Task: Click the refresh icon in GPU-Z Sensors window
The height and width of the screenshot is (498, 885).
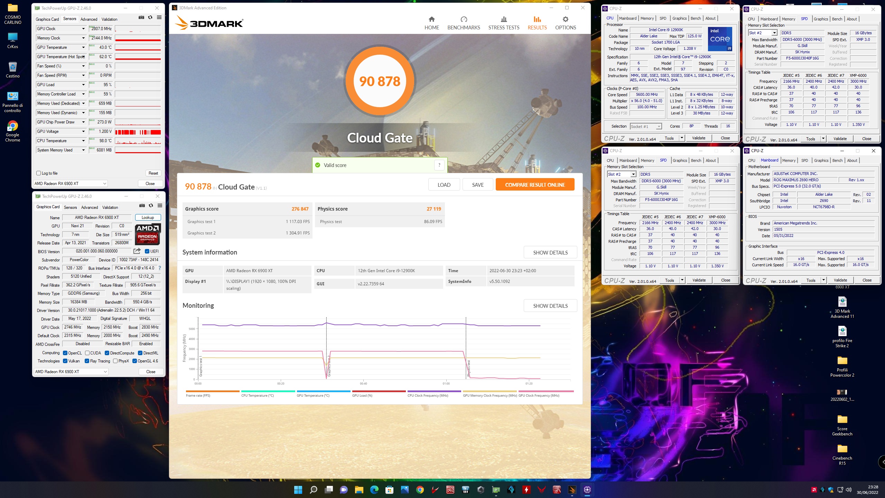Action: pos(150,17)
